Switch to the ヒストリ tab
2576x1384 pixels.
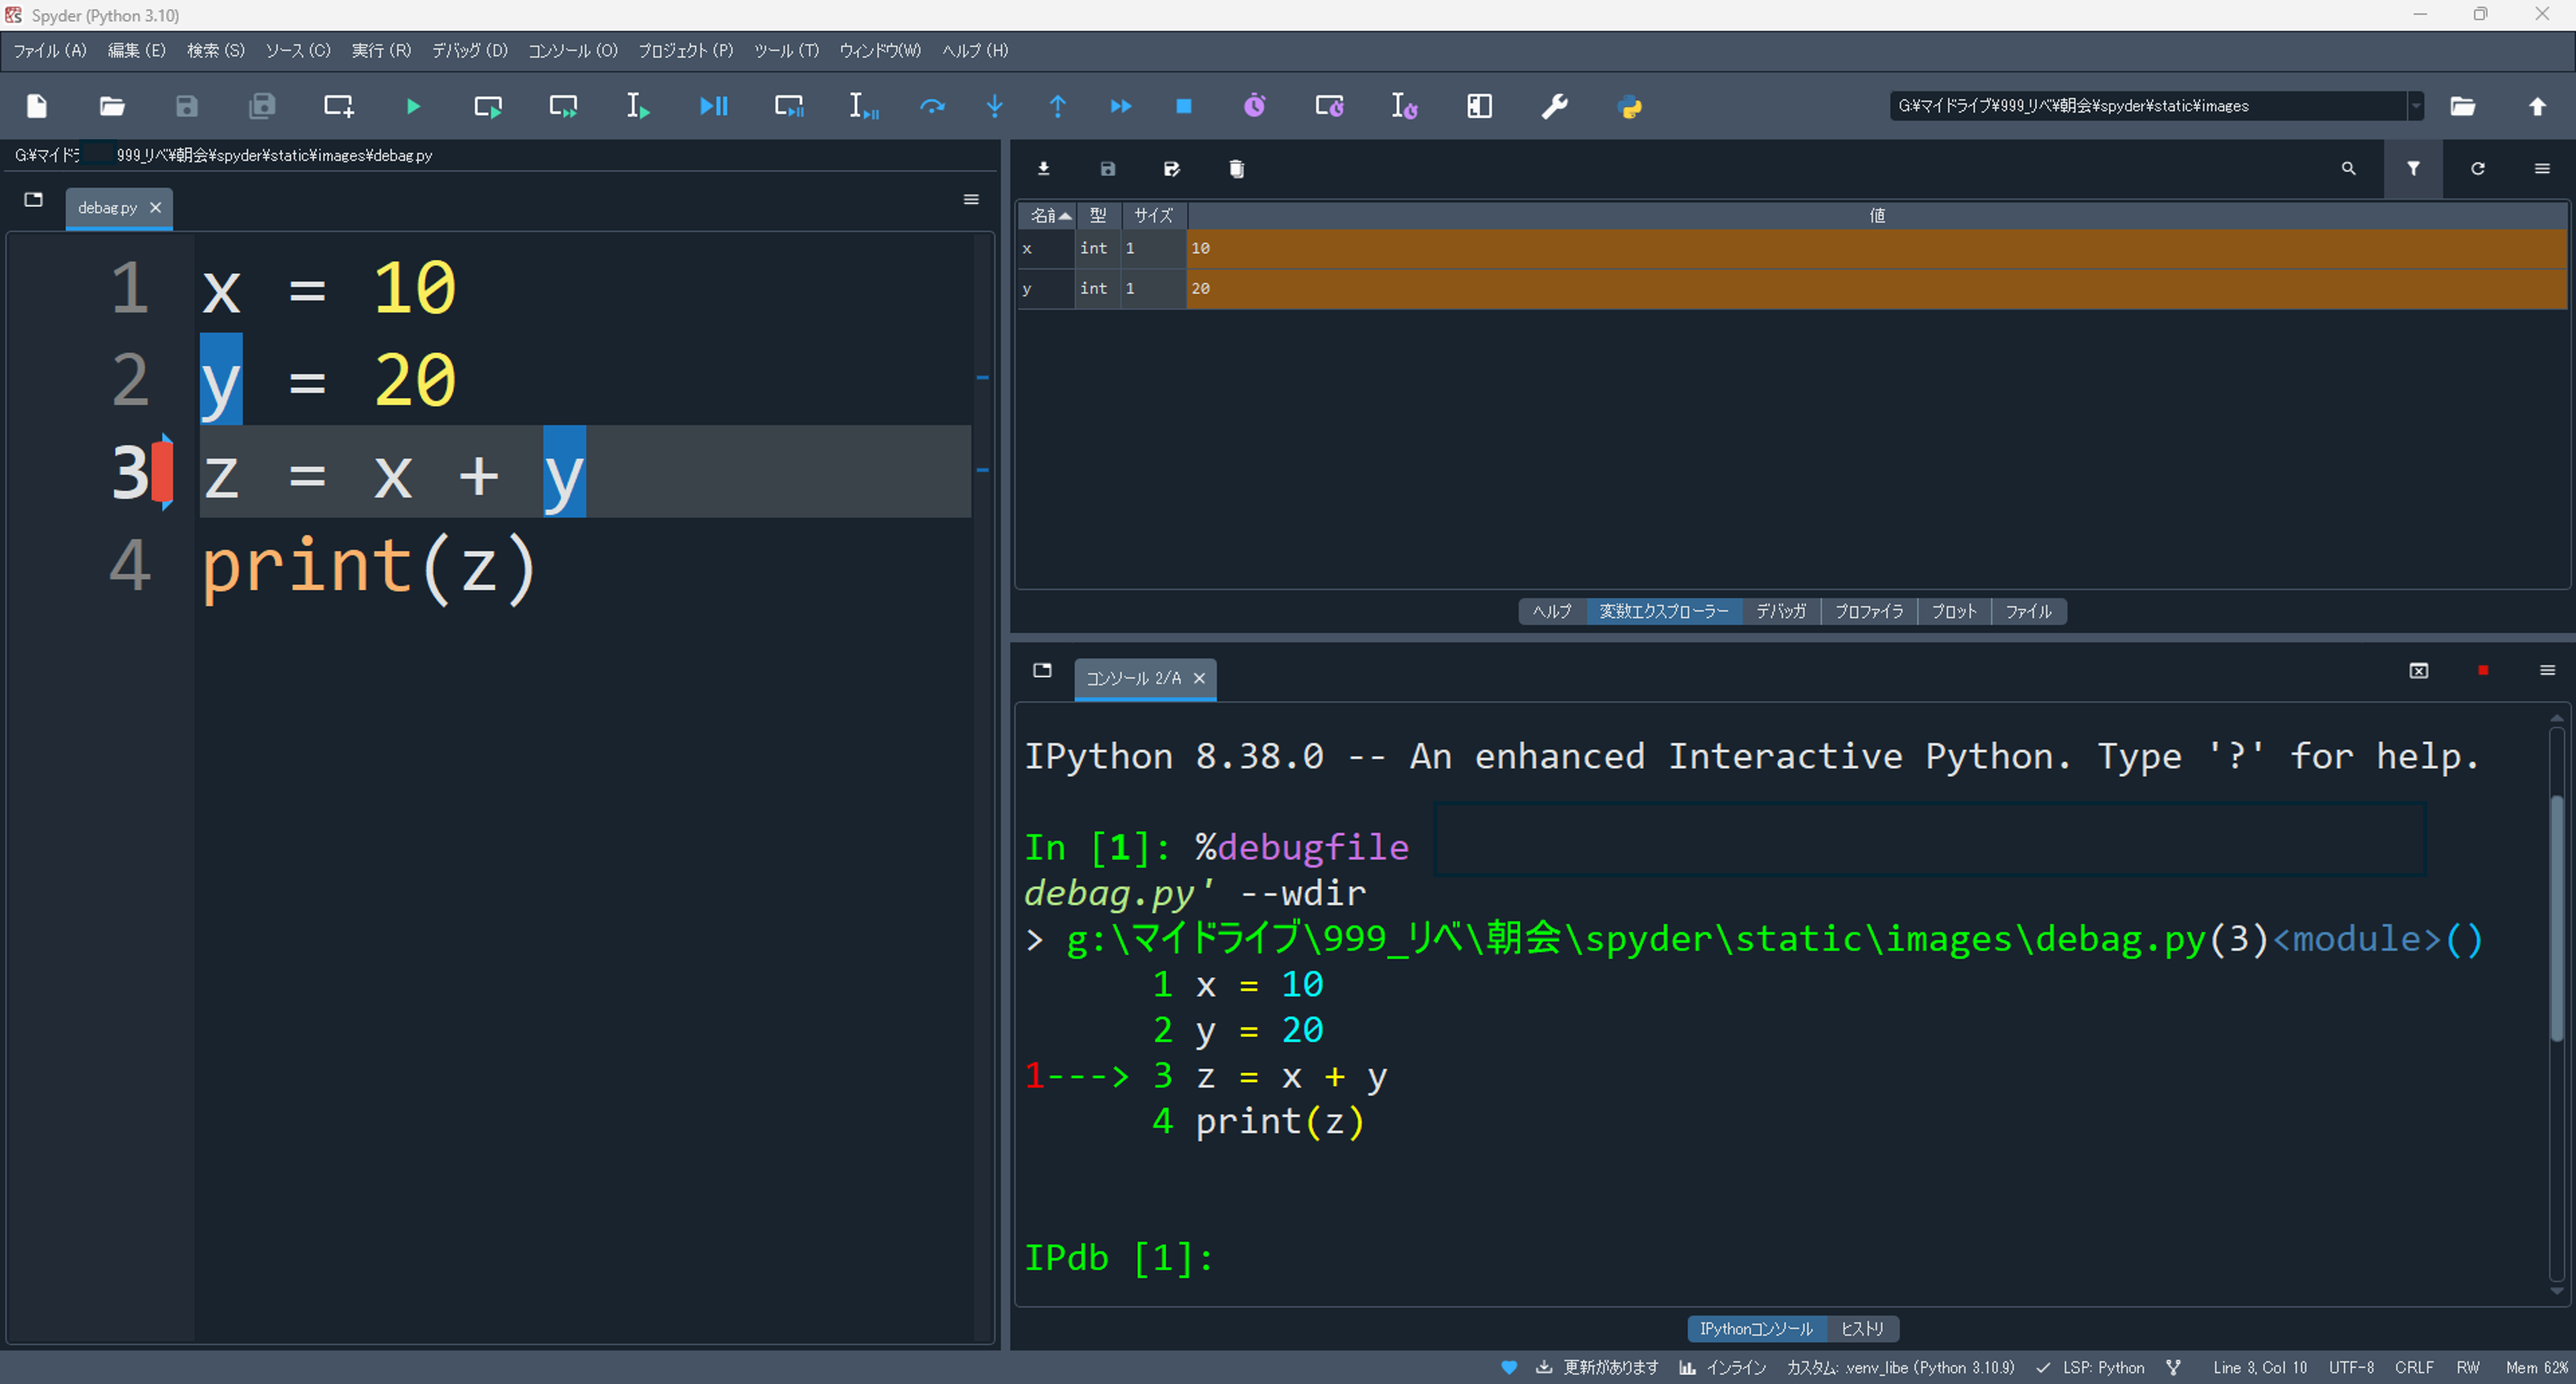1862,1329
